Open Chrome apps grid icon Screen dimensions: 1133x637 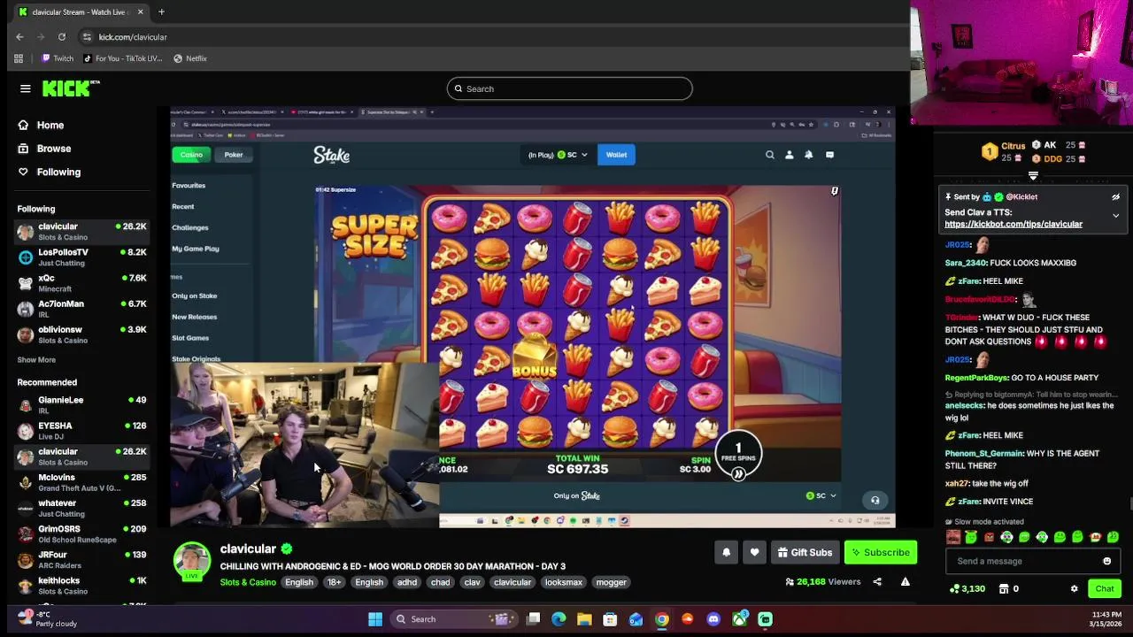coord(18,58)
